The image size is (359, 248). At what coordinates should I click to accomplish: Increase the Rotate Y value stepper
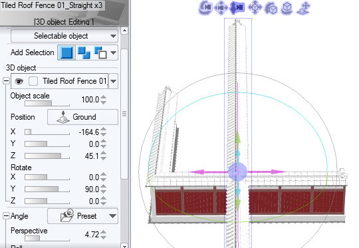click(x=104, y=187)
